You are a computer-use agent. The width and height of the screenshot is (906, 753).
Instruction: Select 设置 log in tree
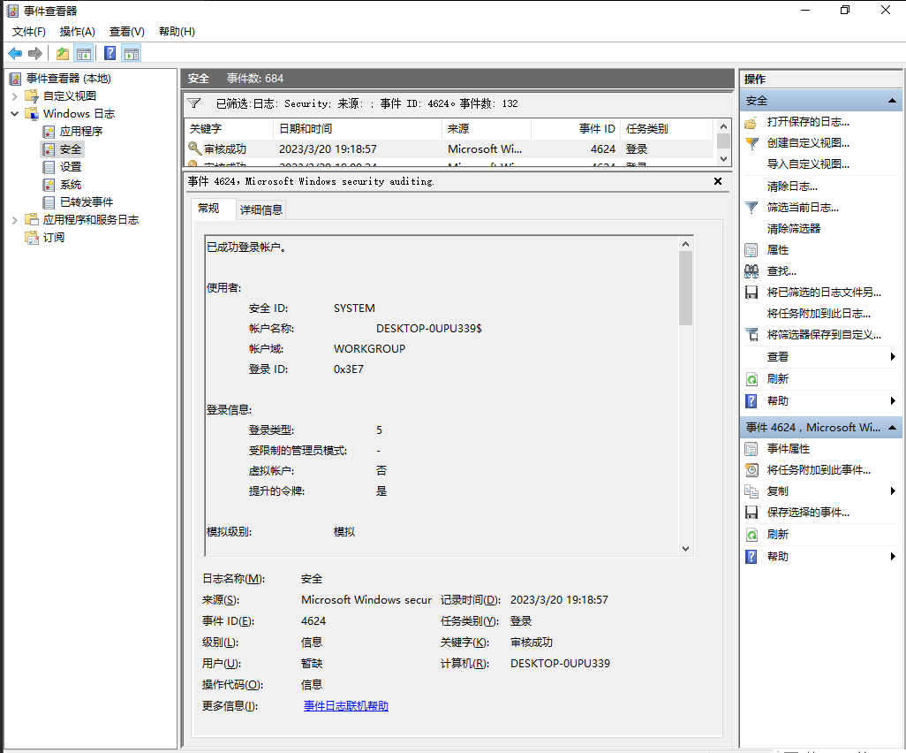coord(71,167)
